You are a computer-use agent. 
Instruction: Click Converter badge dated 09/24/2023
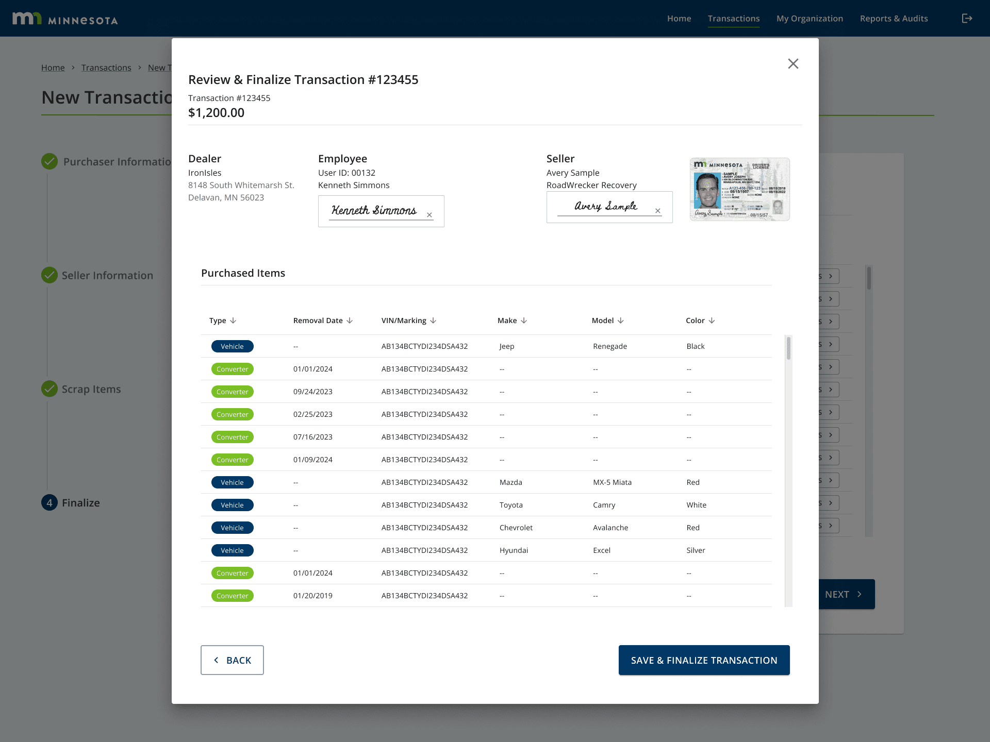tap(233, 392)
